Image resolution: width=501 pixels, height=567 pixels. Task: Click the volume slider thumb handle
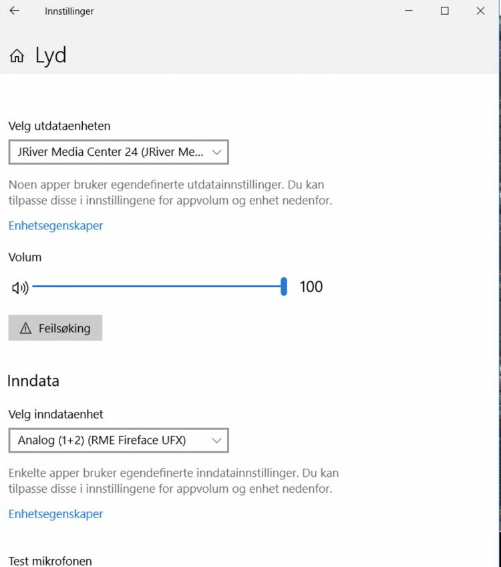pyautogui.click(x=284, y=287)
